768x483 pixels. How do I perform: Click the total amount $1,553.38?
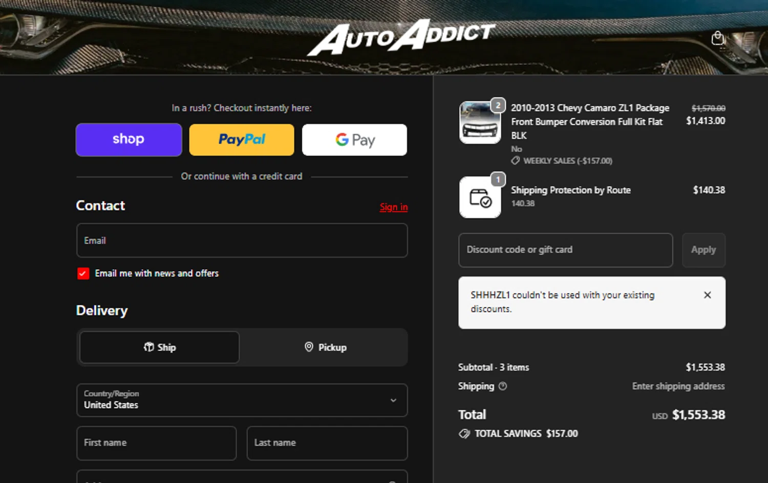698,415
